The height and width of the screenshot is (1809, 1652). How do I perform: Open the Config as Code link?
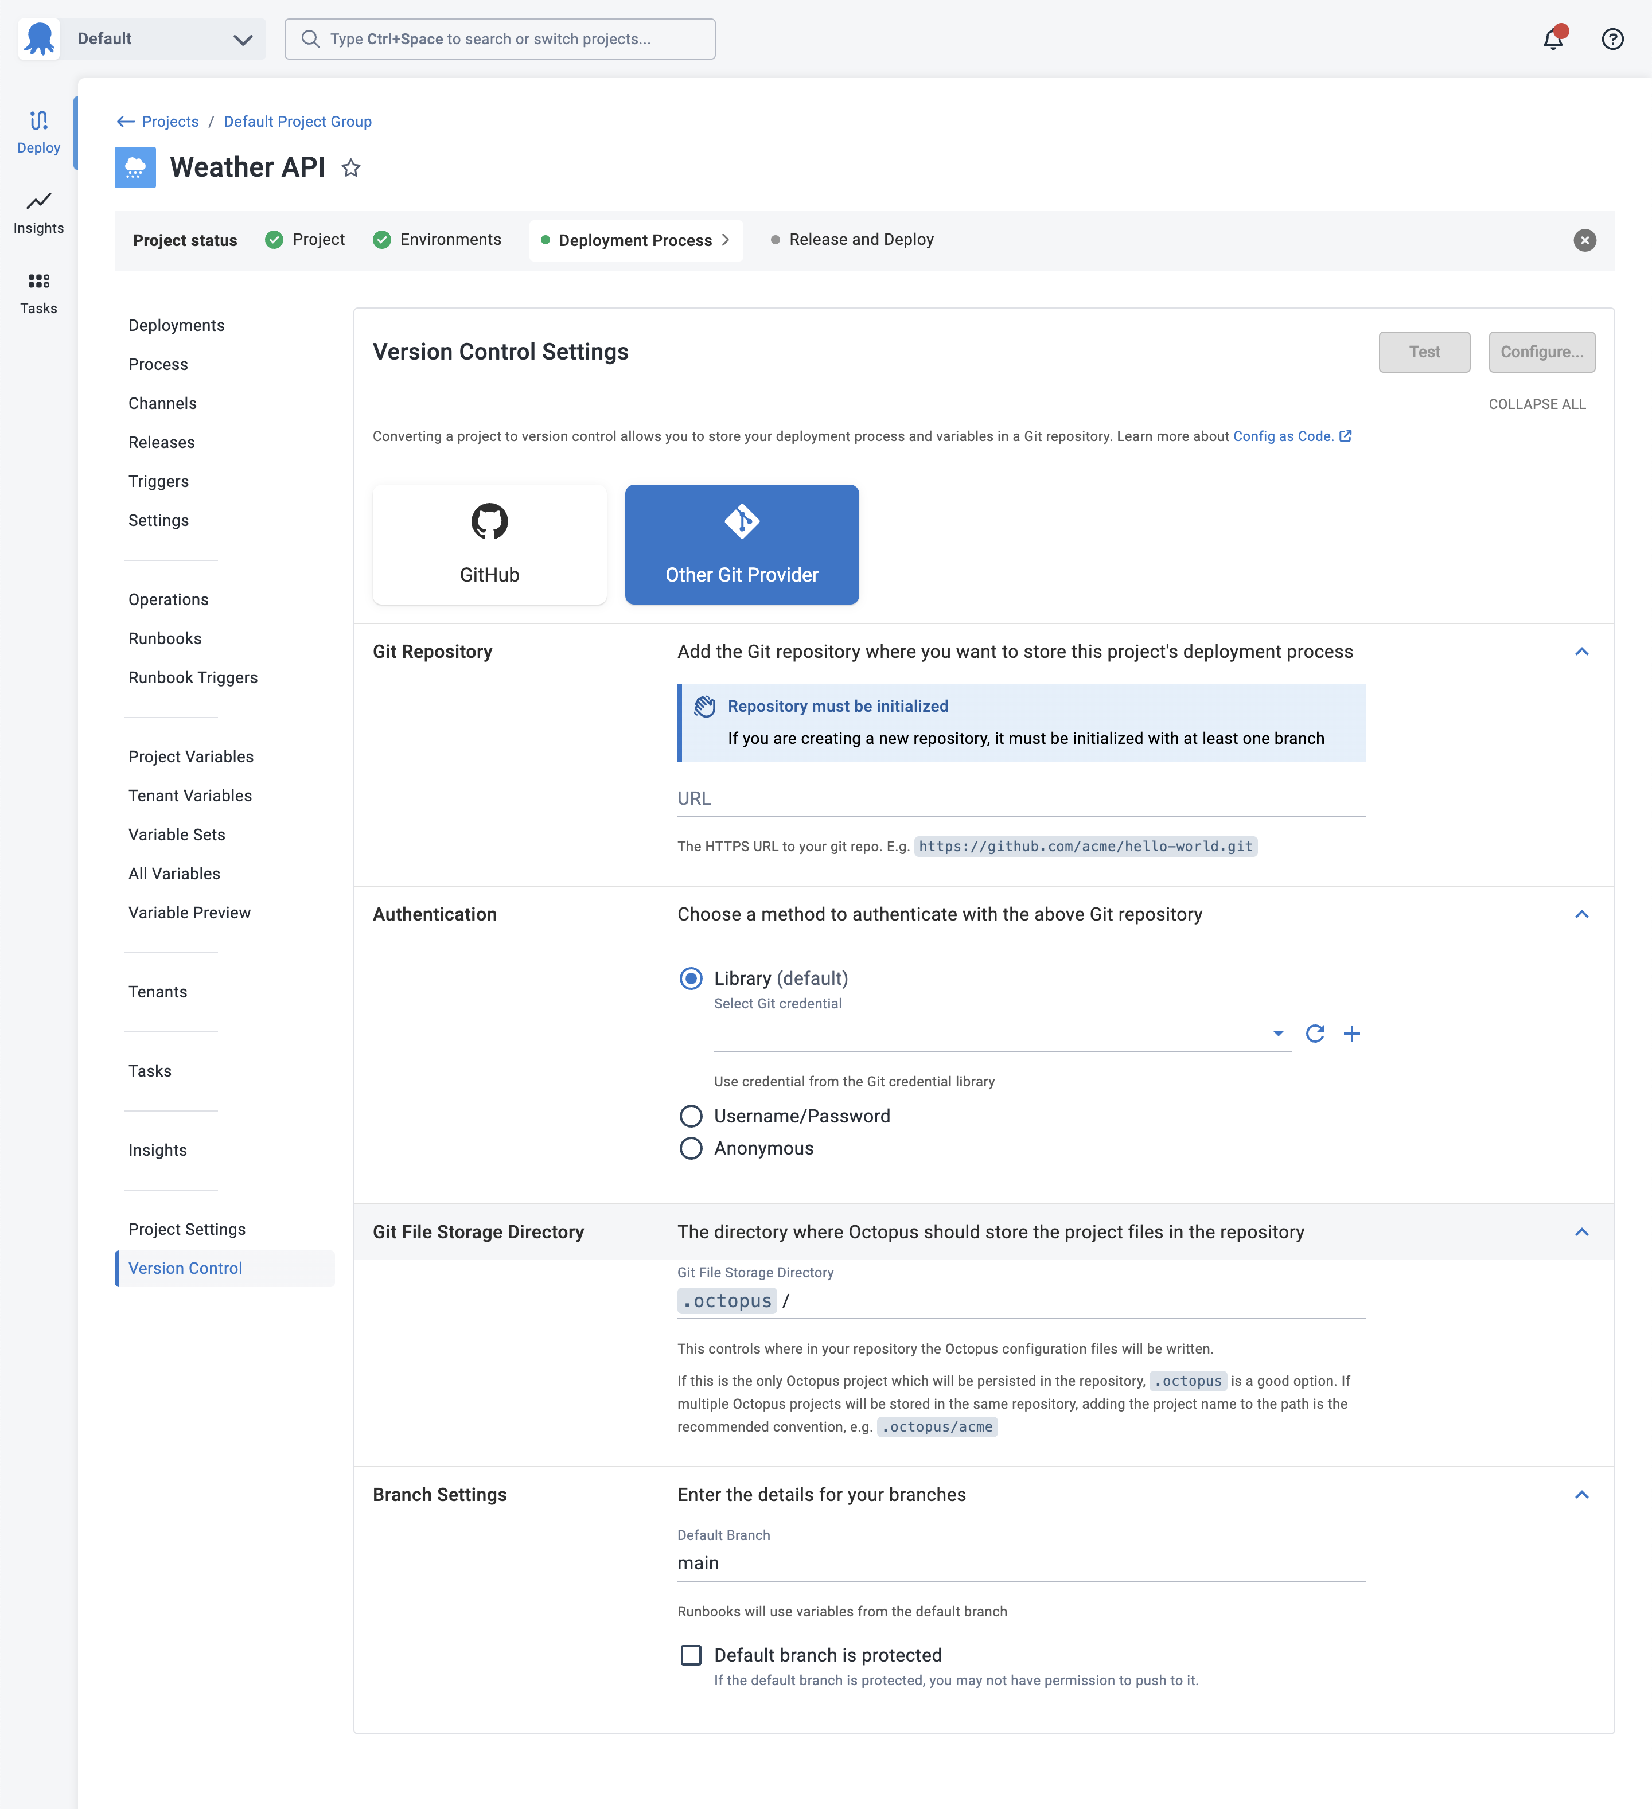(x=1283, y=436)
